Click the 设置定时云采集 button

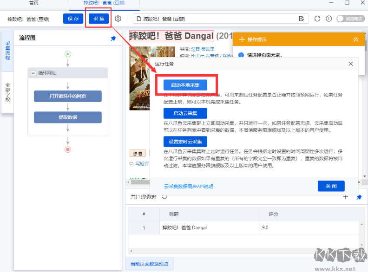point(185,142)
